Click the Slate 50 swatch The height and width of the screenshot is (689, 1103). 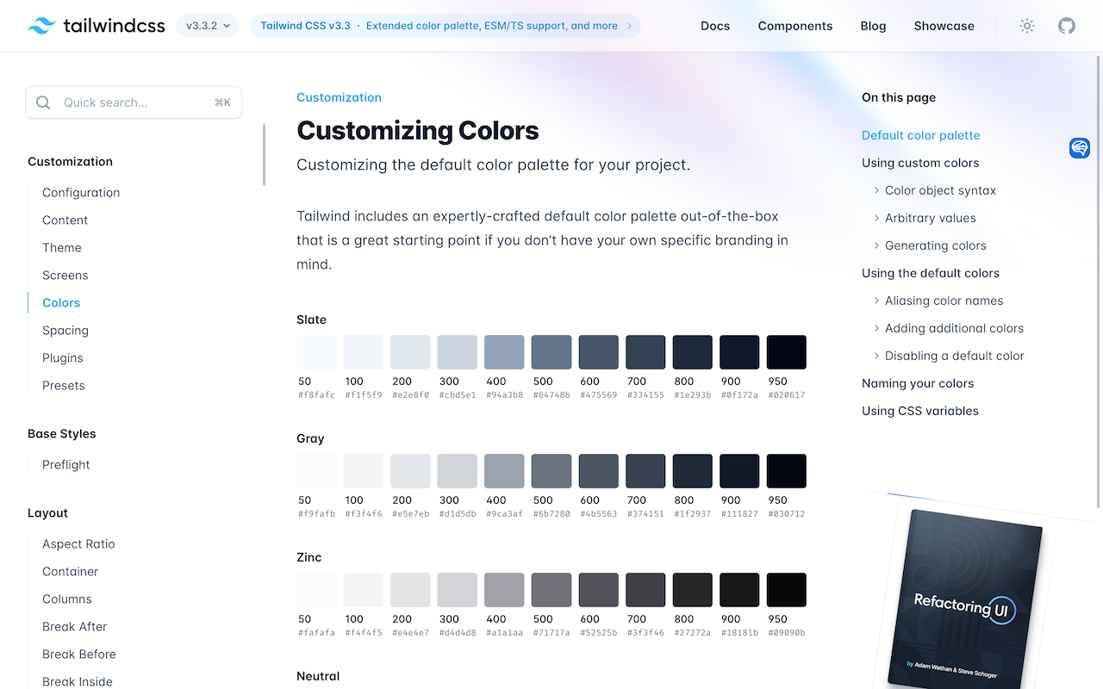tap(316, 352)
